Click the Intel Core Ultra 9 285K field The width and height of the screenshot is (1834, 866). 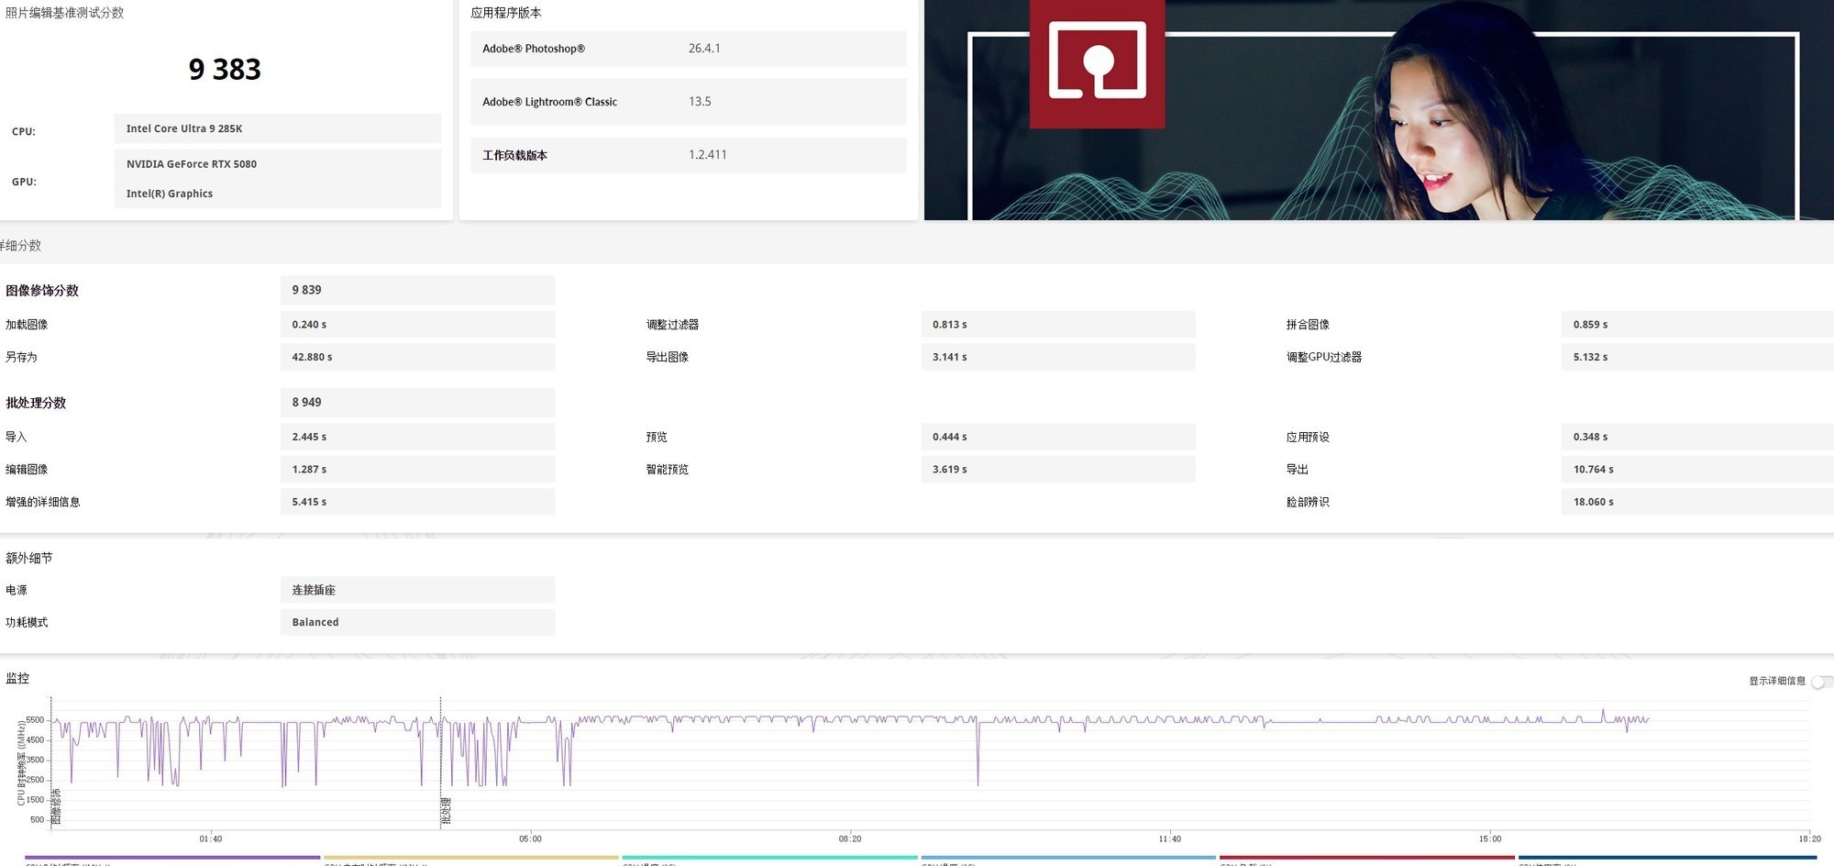pos(277,128)
